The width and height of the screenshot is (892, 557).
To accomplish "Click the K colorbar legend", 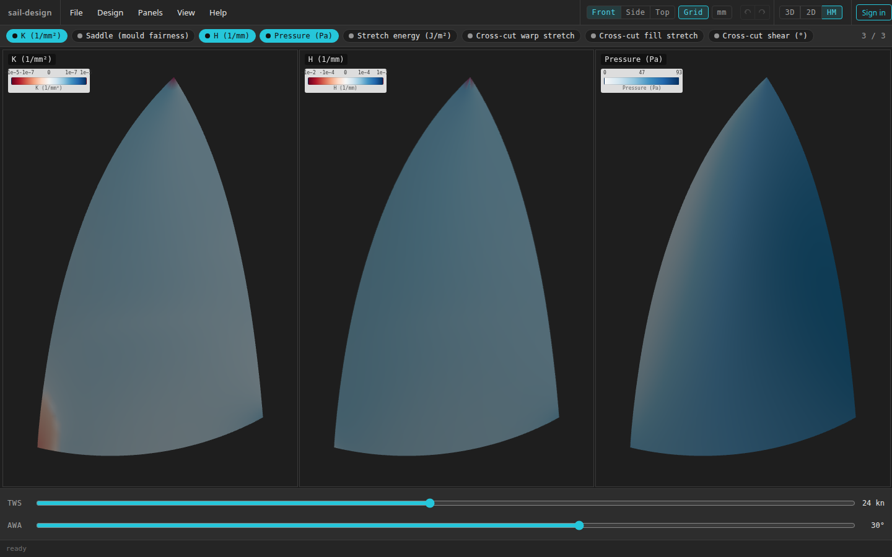I will point(49,80).
